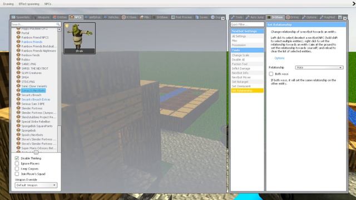Select Super Mario Odyssey category
This screenshot has height=200, width=356.
tap(38, 148)
